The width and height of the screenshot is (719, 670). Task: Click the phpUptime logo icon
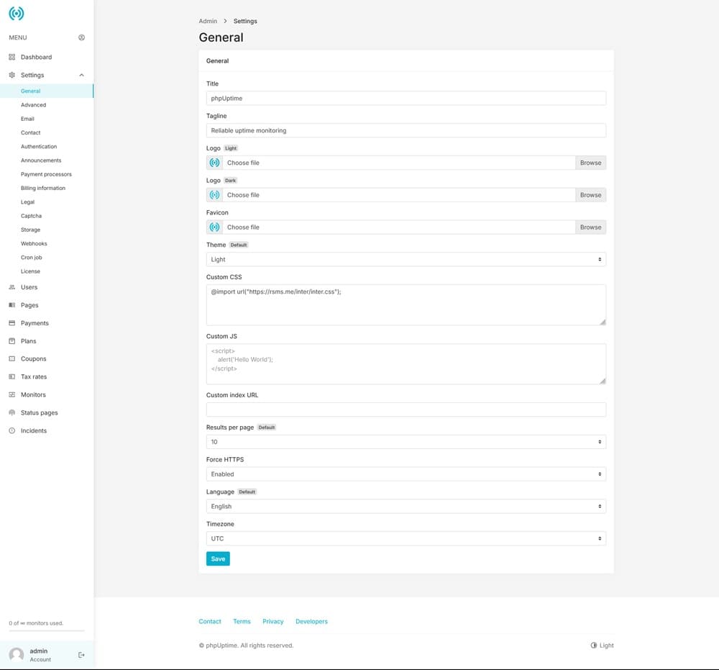click(x=16, y=13)
